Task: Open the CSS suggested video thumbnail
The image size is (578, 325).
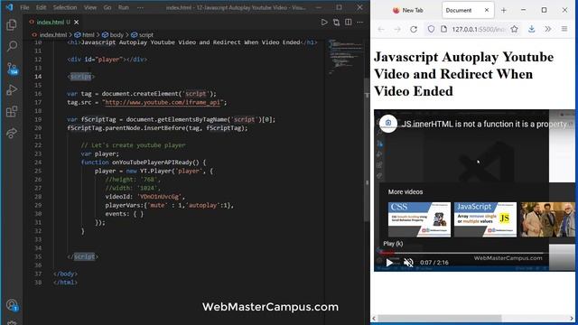Action: coord(419,219)
